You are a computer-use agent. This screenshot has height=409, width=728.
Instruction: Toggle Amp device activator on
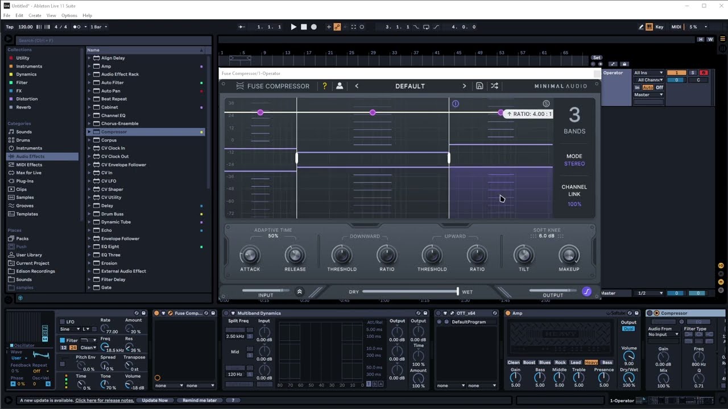(508, 313)
